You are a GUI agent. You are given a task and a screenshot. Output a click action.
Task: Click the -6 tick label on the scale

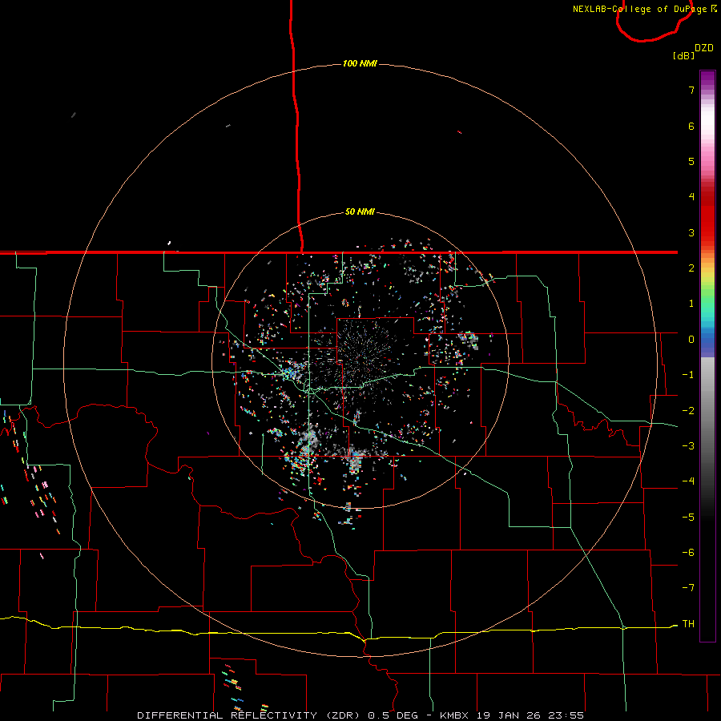[688, 553]
